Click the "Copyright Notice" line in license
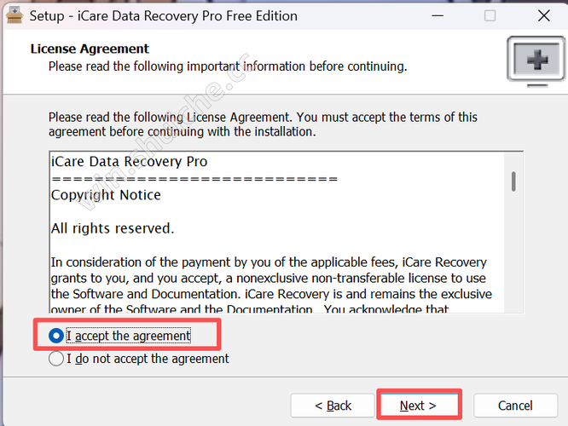The image size is (568, 426). 106,195
